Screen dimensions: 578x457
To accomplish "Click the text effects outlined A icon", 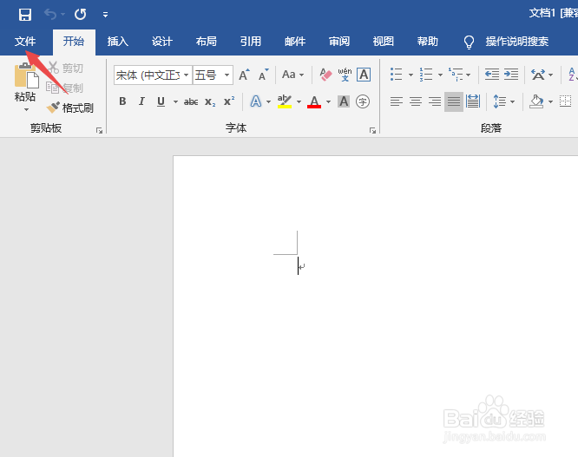I will (256, 101).
